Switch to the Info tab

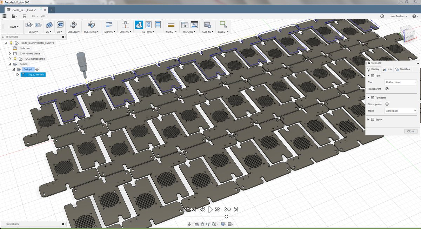(x=387, y=69)
